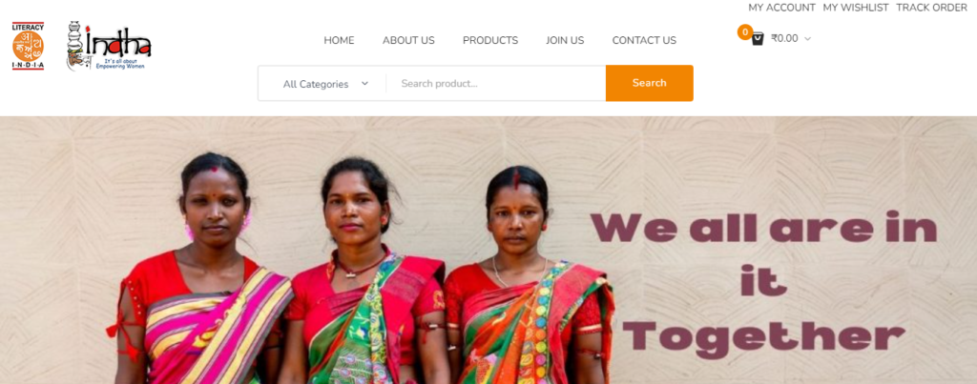The width and height of the screenshot is (977, 384).
Task: View the MY WISHLIST link
Action: (856, 8)
